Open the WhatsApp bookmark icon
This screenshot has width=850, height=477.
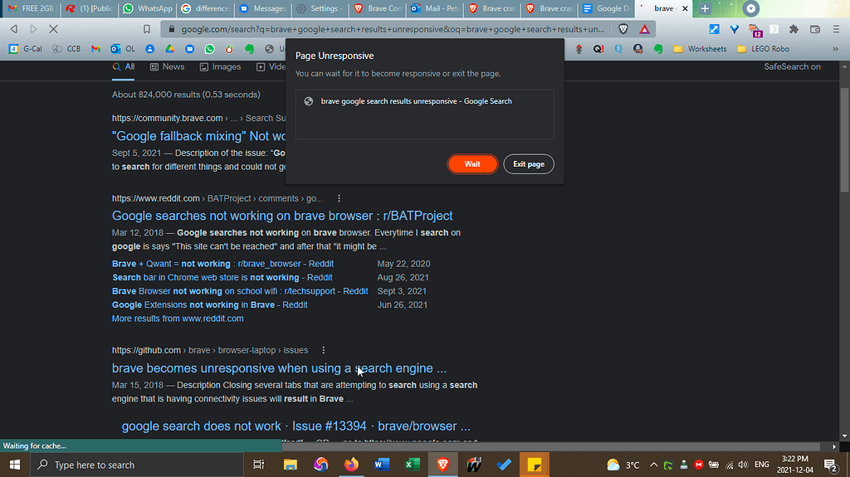click(209, 49)
